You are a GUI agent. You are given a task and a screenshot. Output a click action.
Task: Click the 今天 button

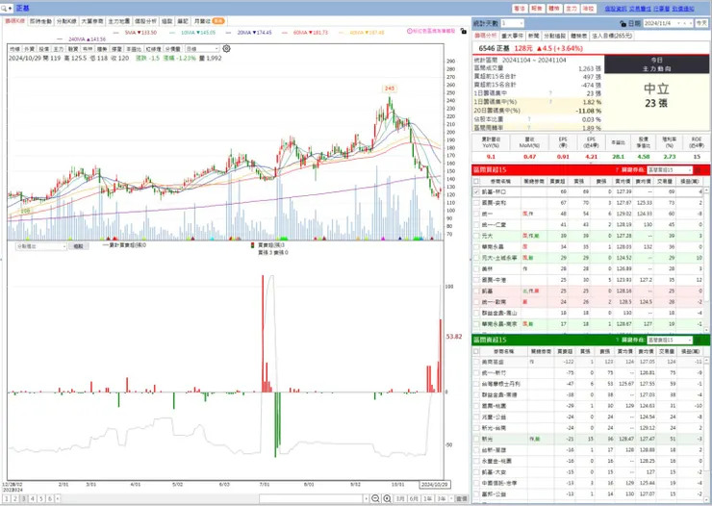pyautogui.click(x=701, y=23)
